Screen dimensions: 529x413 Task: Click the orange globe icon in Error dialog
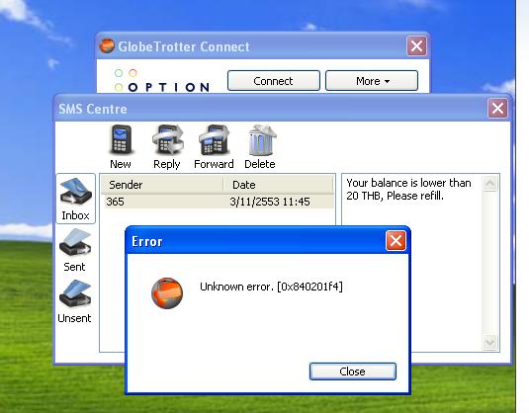(x=167, y=293)
